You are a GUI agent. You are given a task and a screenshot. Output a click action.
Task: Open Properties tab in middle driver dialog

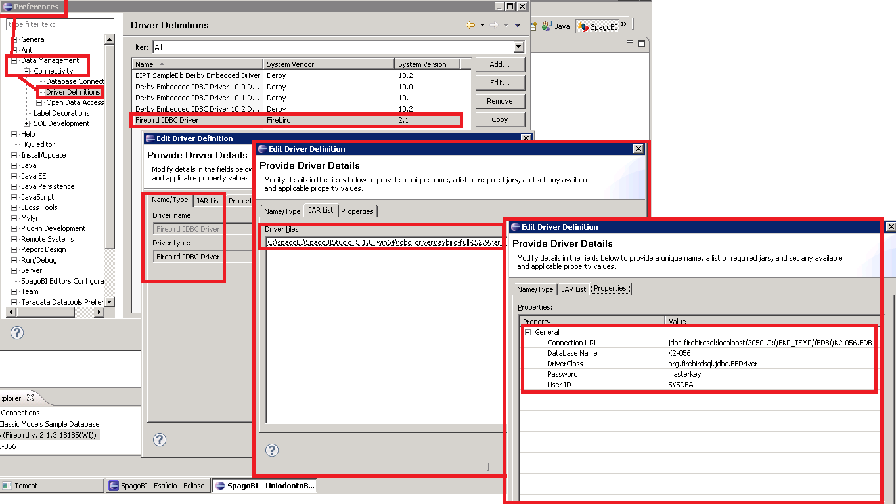coord(357,211)
